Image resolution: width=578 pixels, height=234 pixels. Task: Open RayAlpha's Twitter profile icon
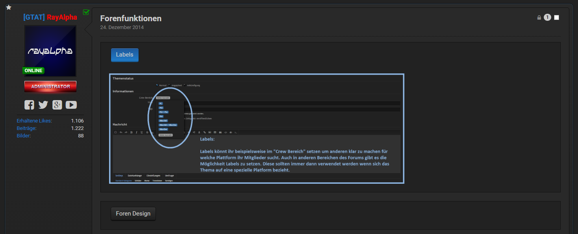coord(43,105)
